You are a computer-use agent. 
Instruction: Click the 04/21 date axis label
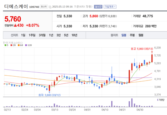(122, 110)
